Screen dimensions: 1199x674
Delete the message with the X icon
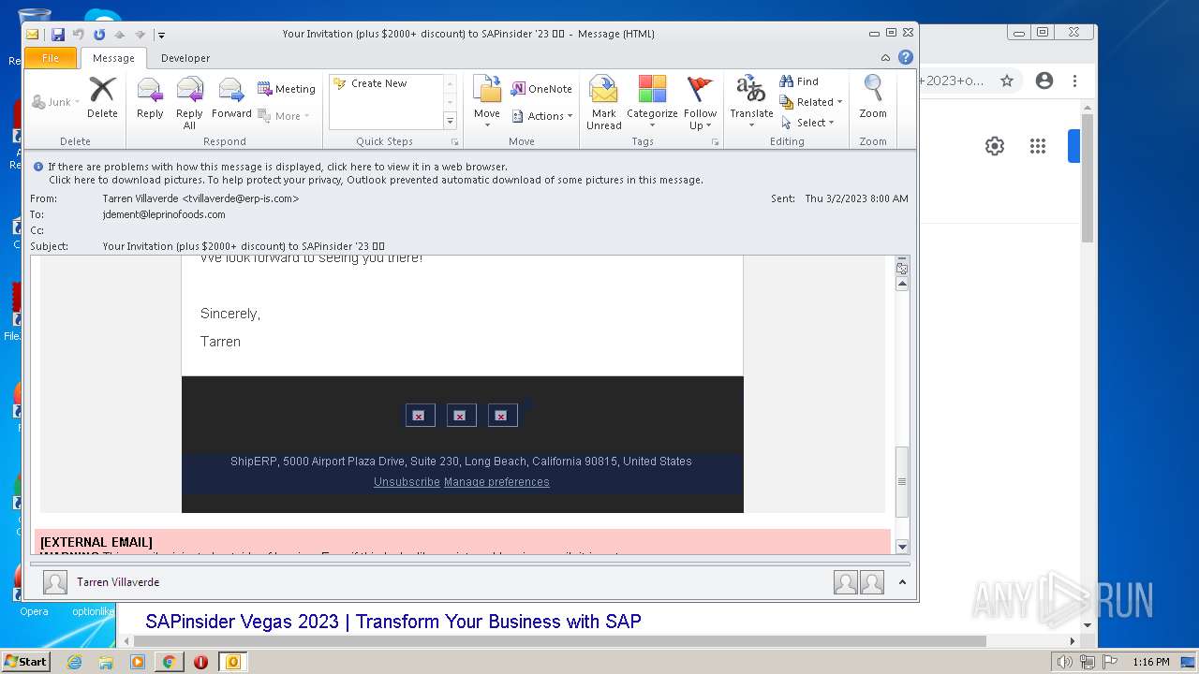(x=102, y=97)
